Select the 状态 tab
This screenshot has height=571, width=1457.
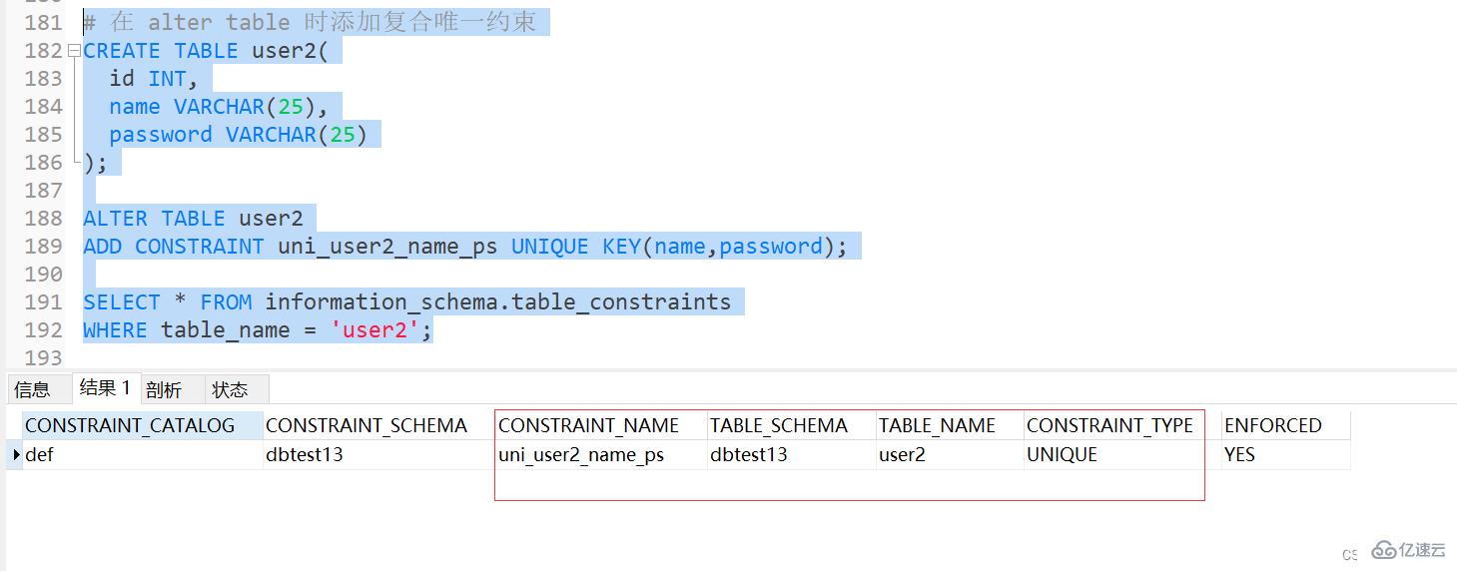[230, 389]
